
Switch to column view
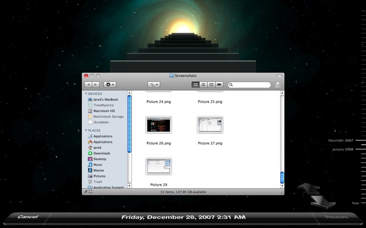click(211, 85)
